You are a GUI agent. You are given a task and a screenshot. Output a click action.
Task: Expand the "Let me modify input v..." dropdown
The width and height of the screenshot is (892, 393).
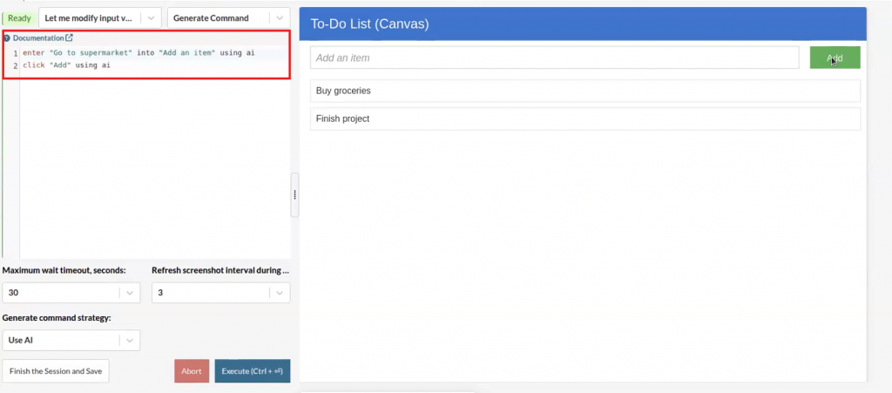point(99,17)
